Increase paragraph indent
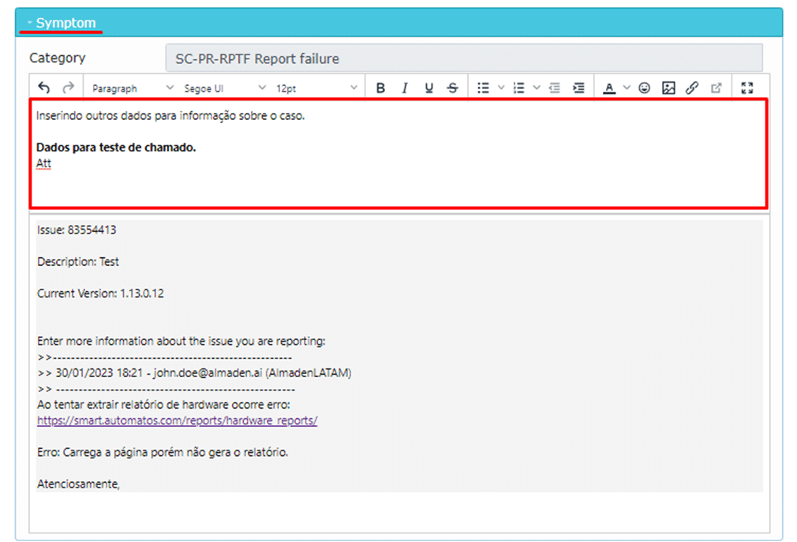This screenshot has height=542, width=797. coord(578,88)
